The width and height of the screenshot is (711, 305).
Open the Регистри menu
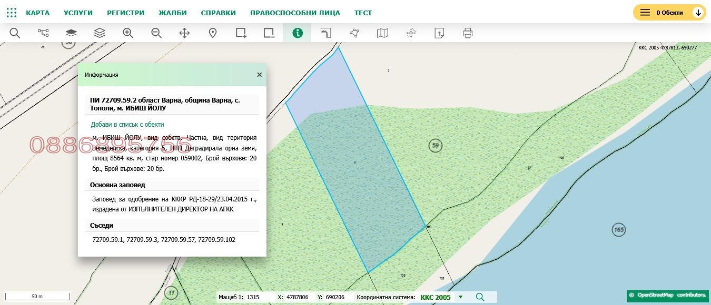(125, 13)
